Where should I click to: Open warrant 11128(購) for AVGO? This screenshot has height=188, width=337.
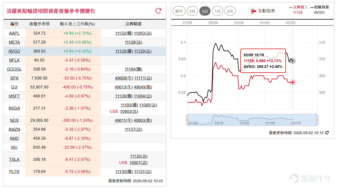pyautogui.click(x=124, y=51)
